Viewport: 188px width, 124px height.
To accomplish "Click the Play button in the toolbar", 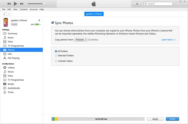I will (15, 4).
